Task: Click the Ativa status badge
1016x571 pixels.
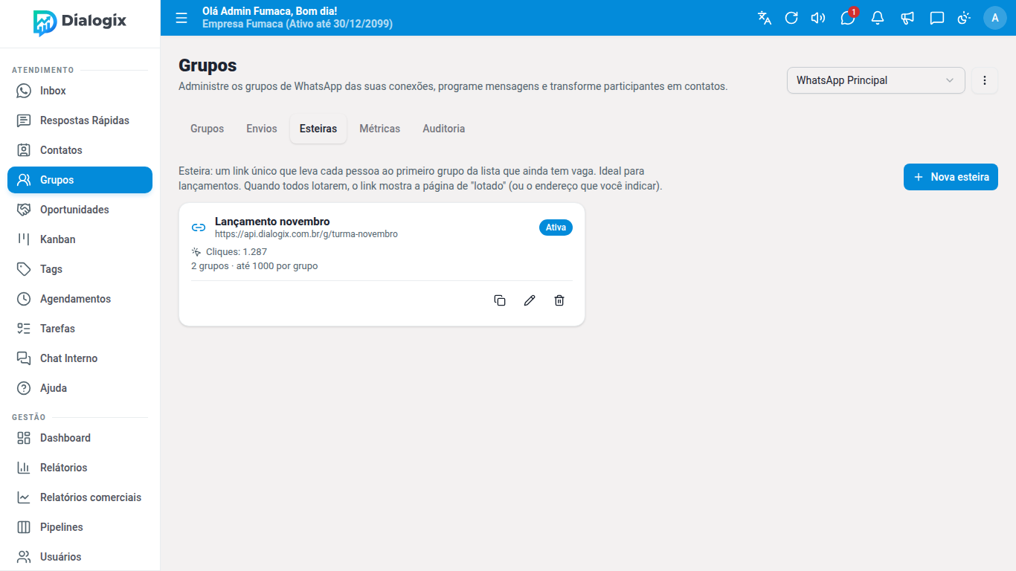Action: coord(556,228)
